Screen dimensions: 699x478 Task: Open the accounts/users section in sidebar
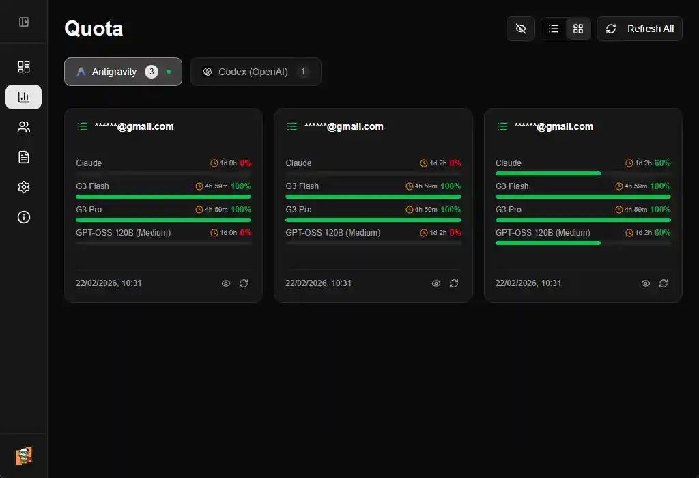[x=23, y=127]
